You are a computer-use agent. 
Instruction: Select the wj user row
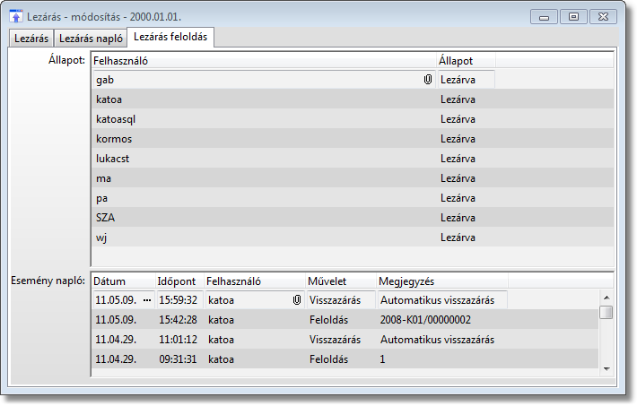353,238
